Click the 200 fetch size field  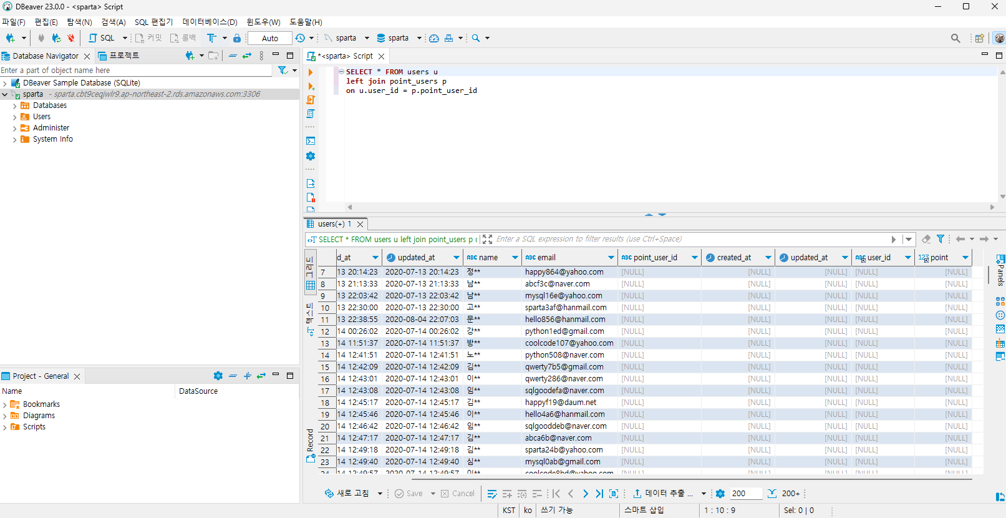tap(746, 494)
